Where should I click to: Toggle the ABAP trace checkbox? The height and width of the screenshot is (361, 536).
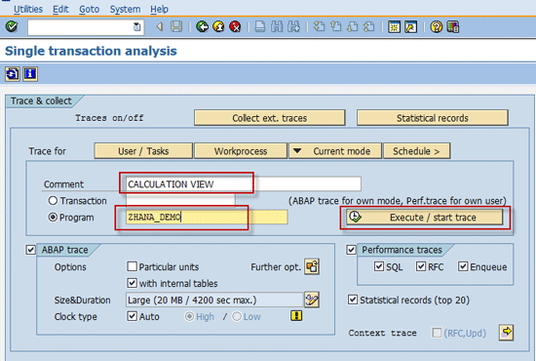pos(30,250)
